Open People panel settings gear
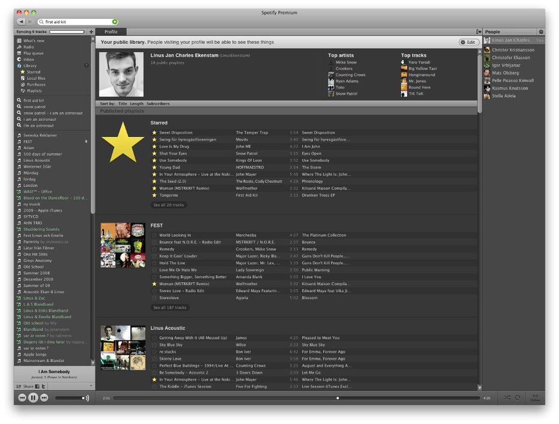Viewport: 559px width, 424px height. point(541,32)
